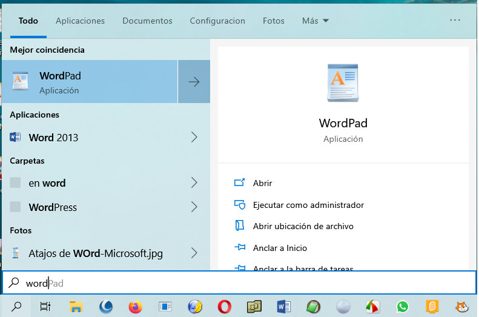The image size is (479, 317).
Task: Click the administrator shield icon
Action: 240,204
